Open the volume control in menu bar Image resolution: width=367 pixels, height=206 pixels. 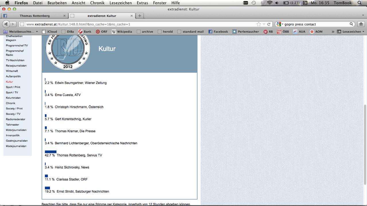277,3
